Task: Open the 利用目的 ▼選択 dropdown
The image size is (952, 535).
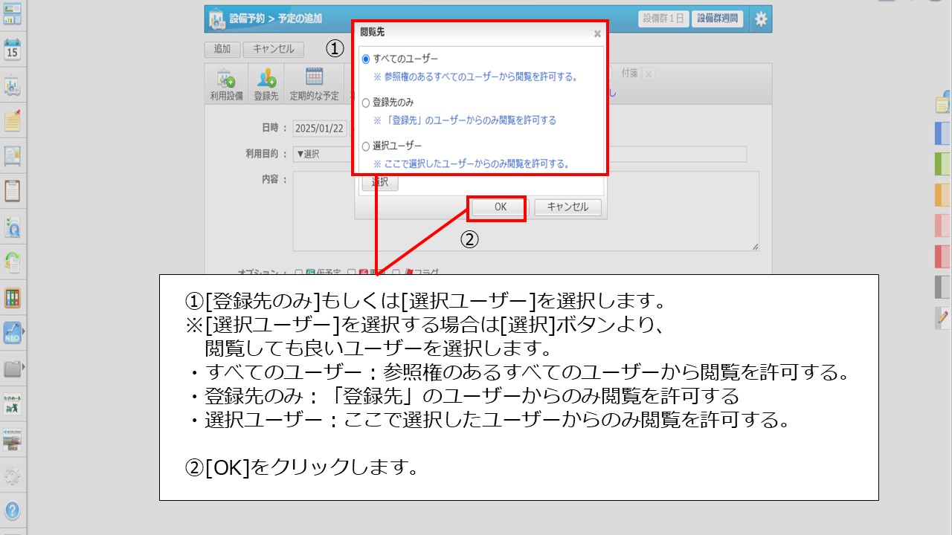Action: (323, 154)
